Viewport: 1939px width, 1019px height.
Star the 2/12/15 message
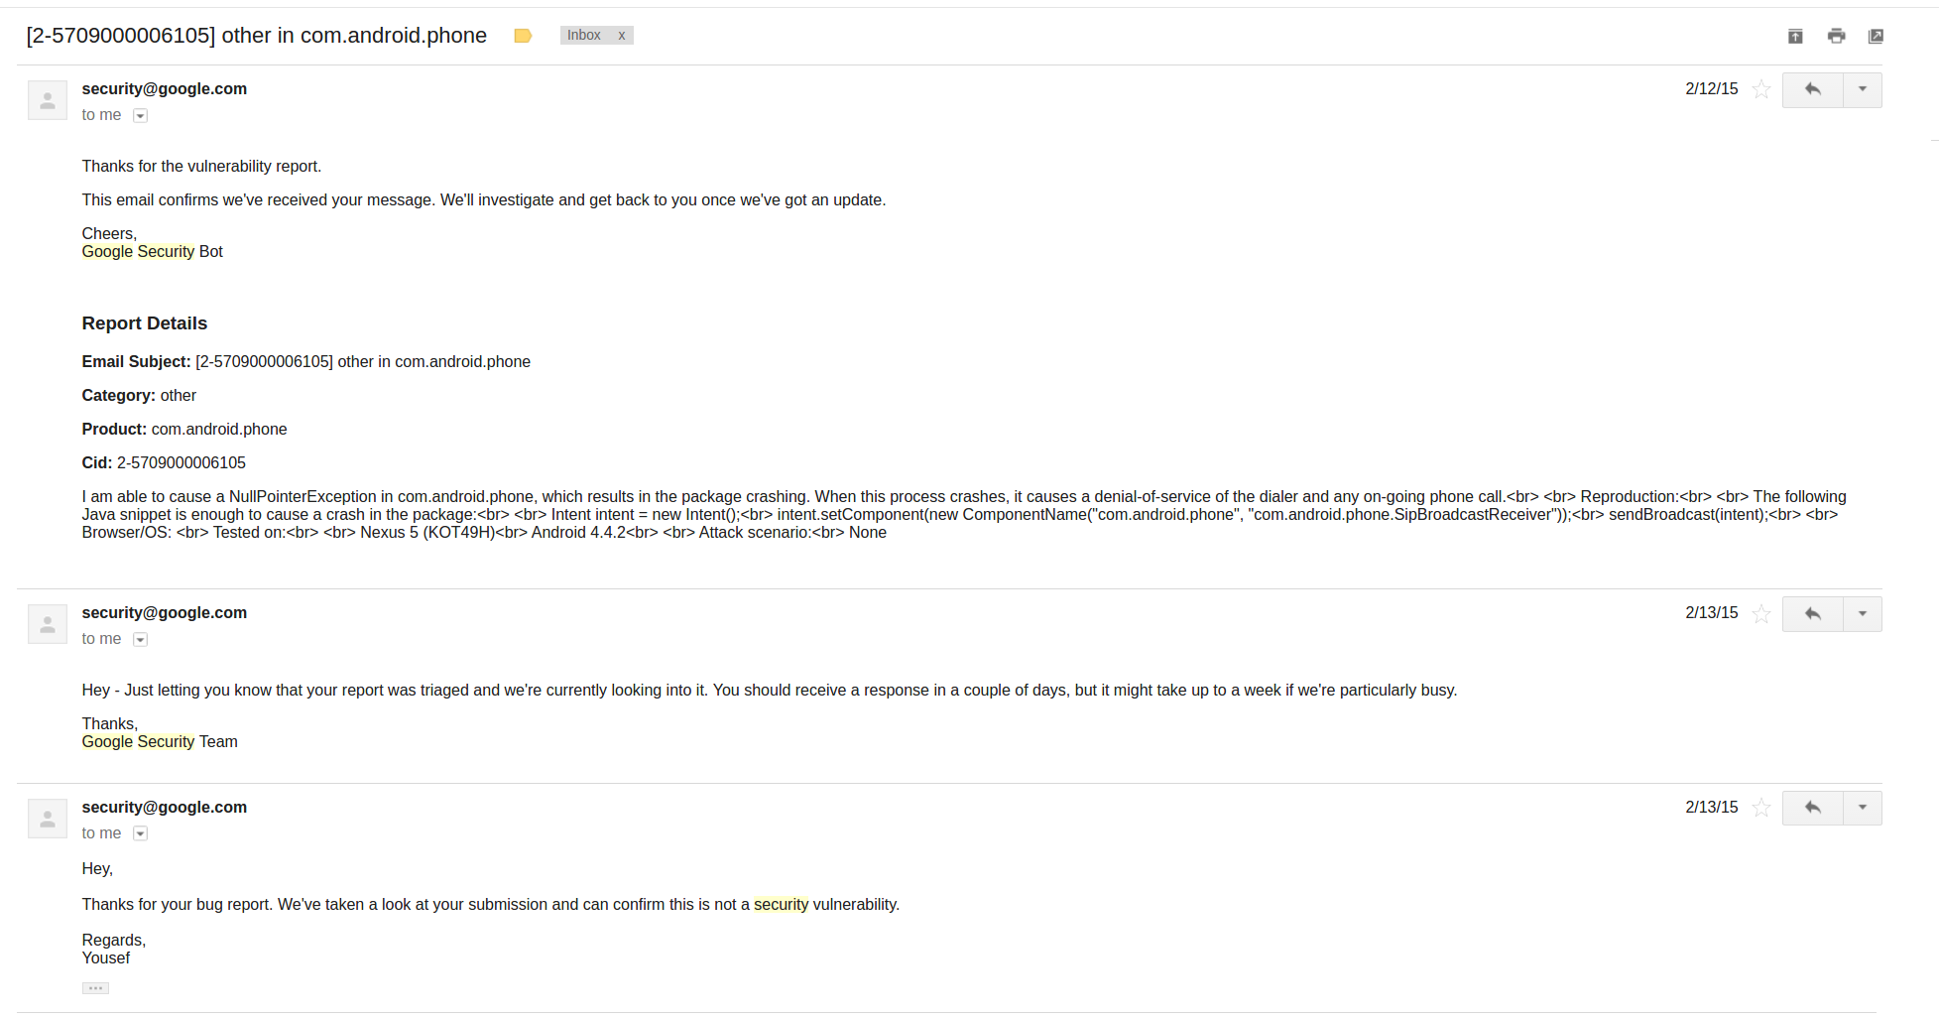point(1761,89)
